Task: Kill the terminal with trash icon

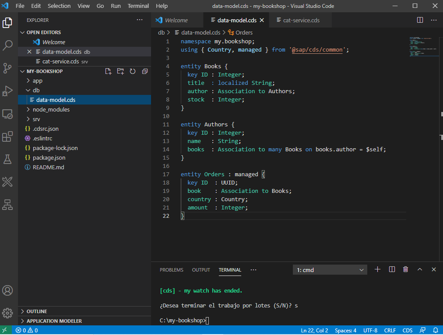Action: [405, 270]
